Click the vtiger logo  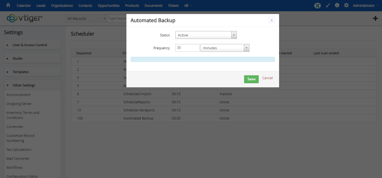24,18
